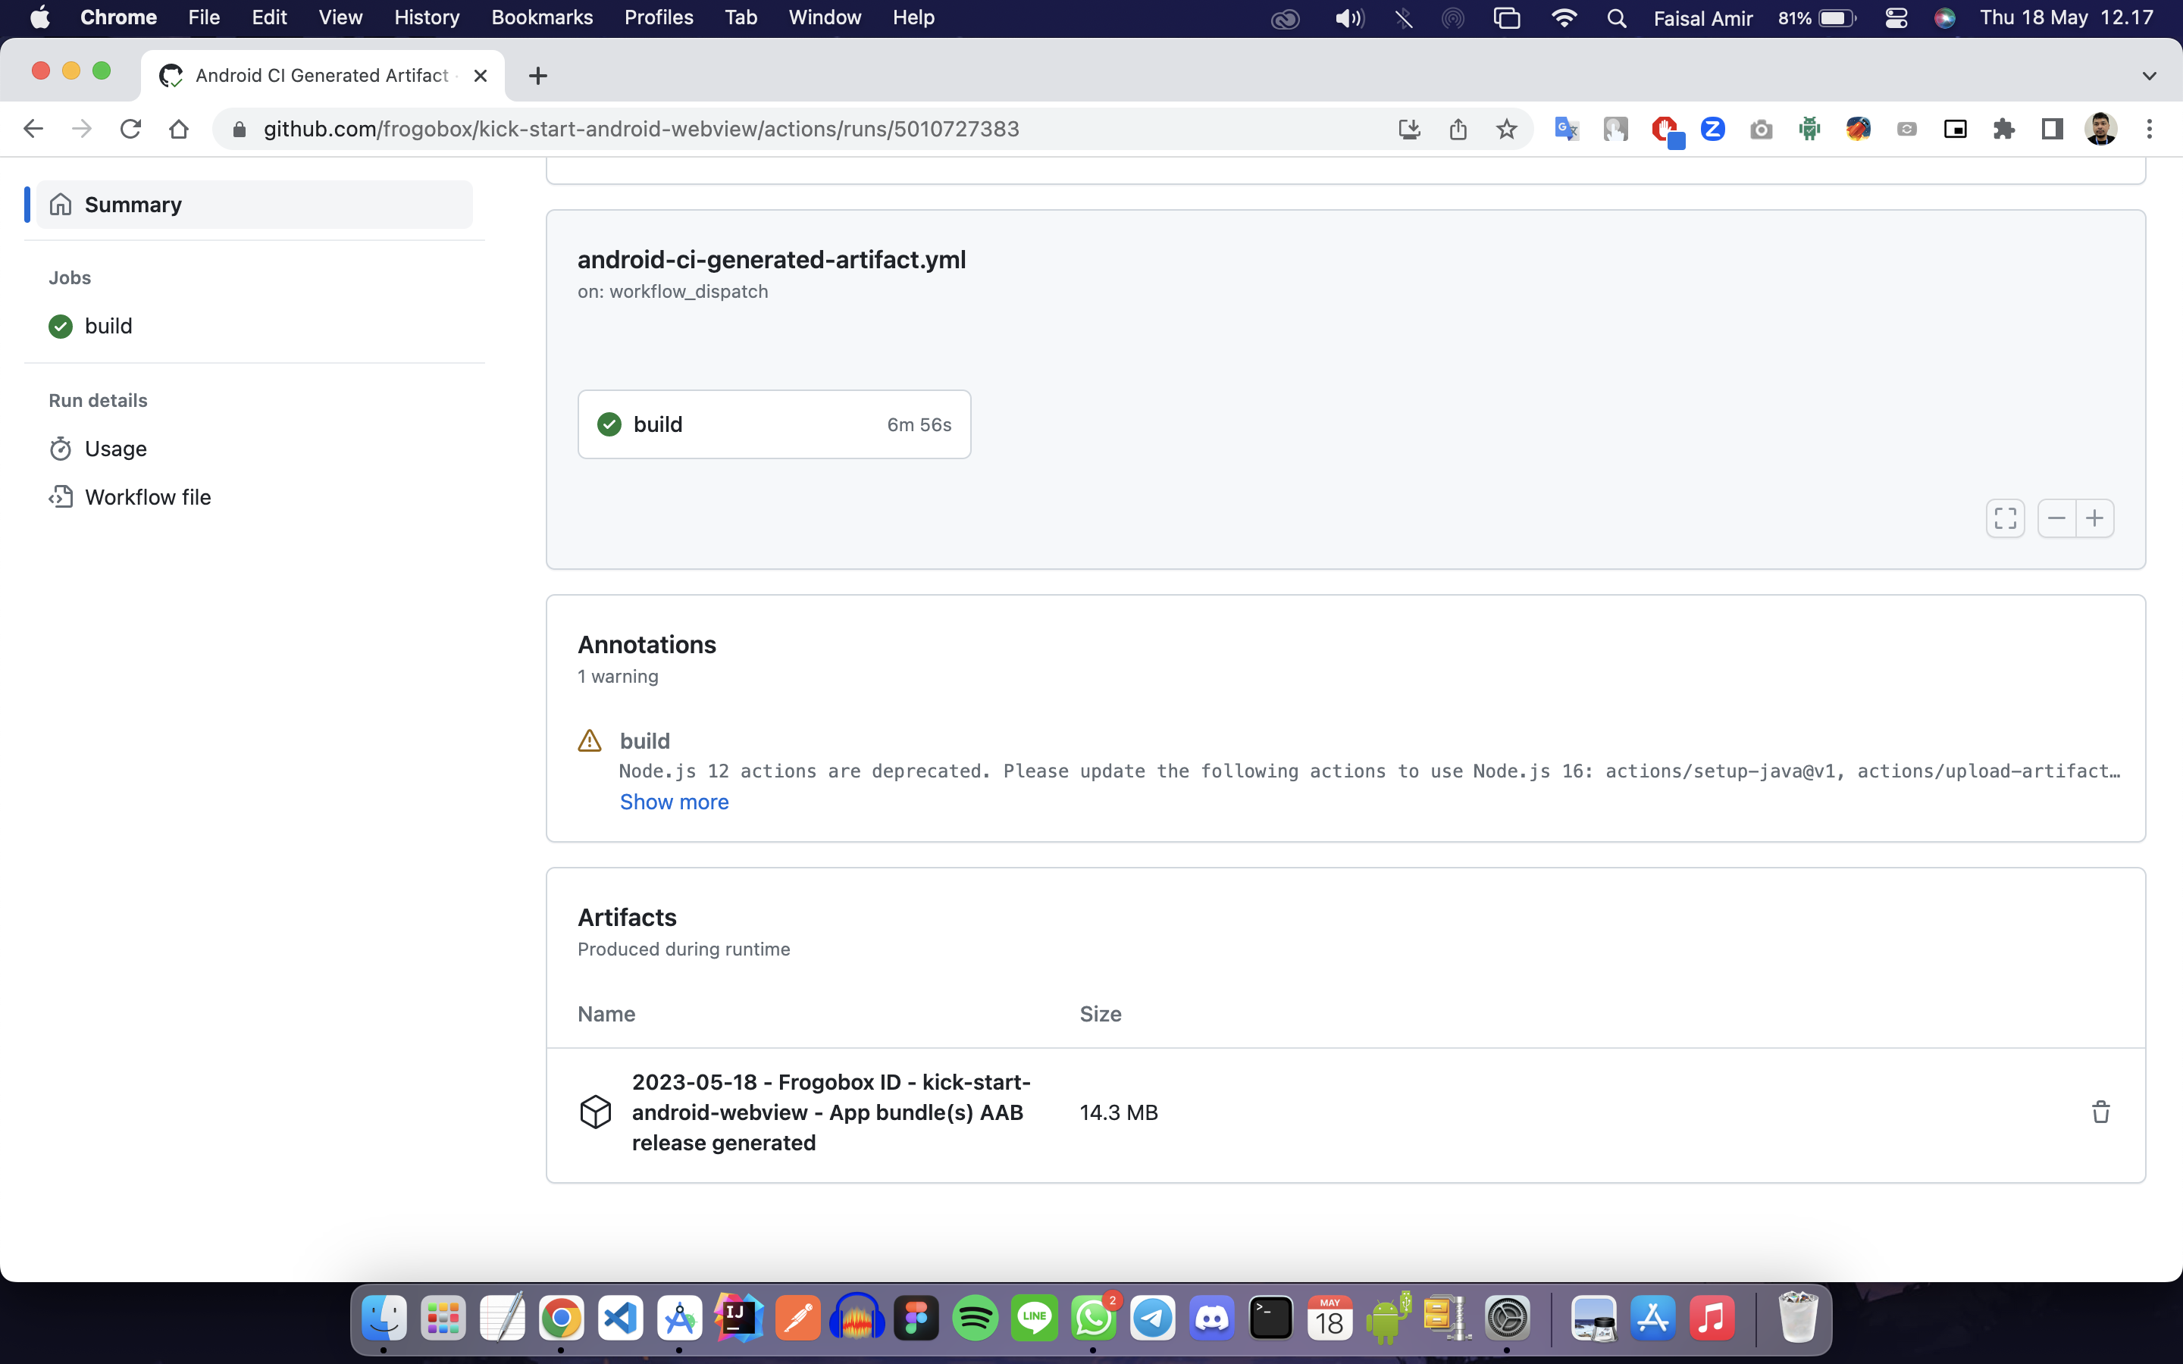
Task: Expand the tab search chevron
Action: [x=2150, y=76]
